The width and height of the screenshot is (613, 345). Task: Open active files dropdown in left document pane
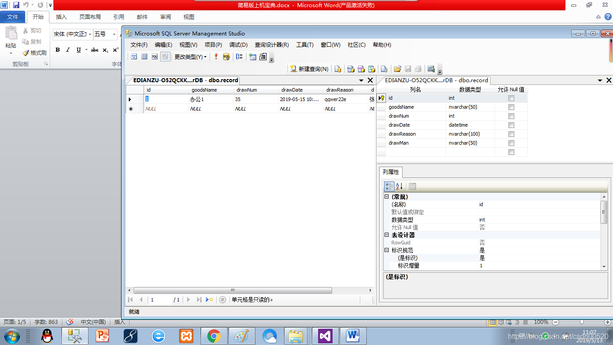click(x=361, y=80)
